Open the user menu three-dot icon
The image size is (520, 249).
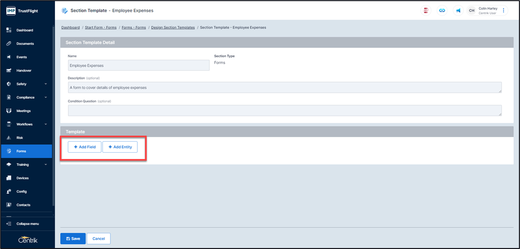point(504,10)
